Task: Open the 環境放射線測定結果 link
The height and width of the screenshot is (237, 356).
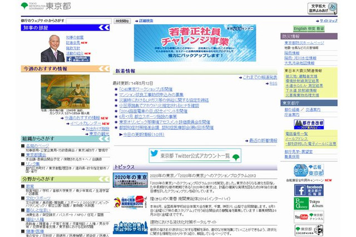Action: 302,81
